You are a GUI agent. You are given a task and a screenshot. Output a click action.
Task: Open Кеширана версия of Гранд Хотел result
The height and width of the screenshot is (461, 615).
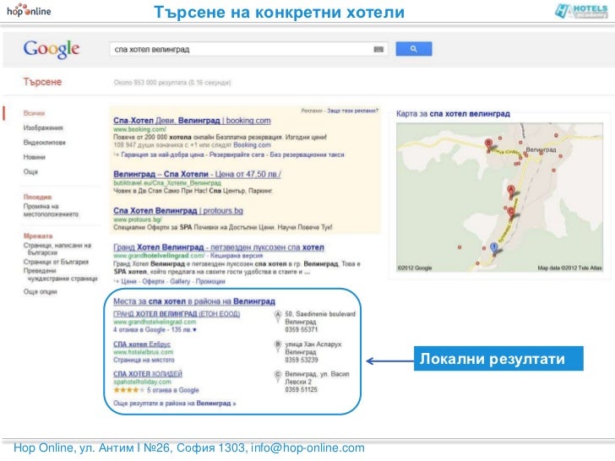pyautogui.click(x=237, y=256)
